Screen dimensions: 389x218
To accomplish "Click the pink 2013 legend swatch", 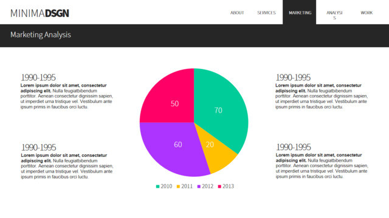I will tap(219, 187).
